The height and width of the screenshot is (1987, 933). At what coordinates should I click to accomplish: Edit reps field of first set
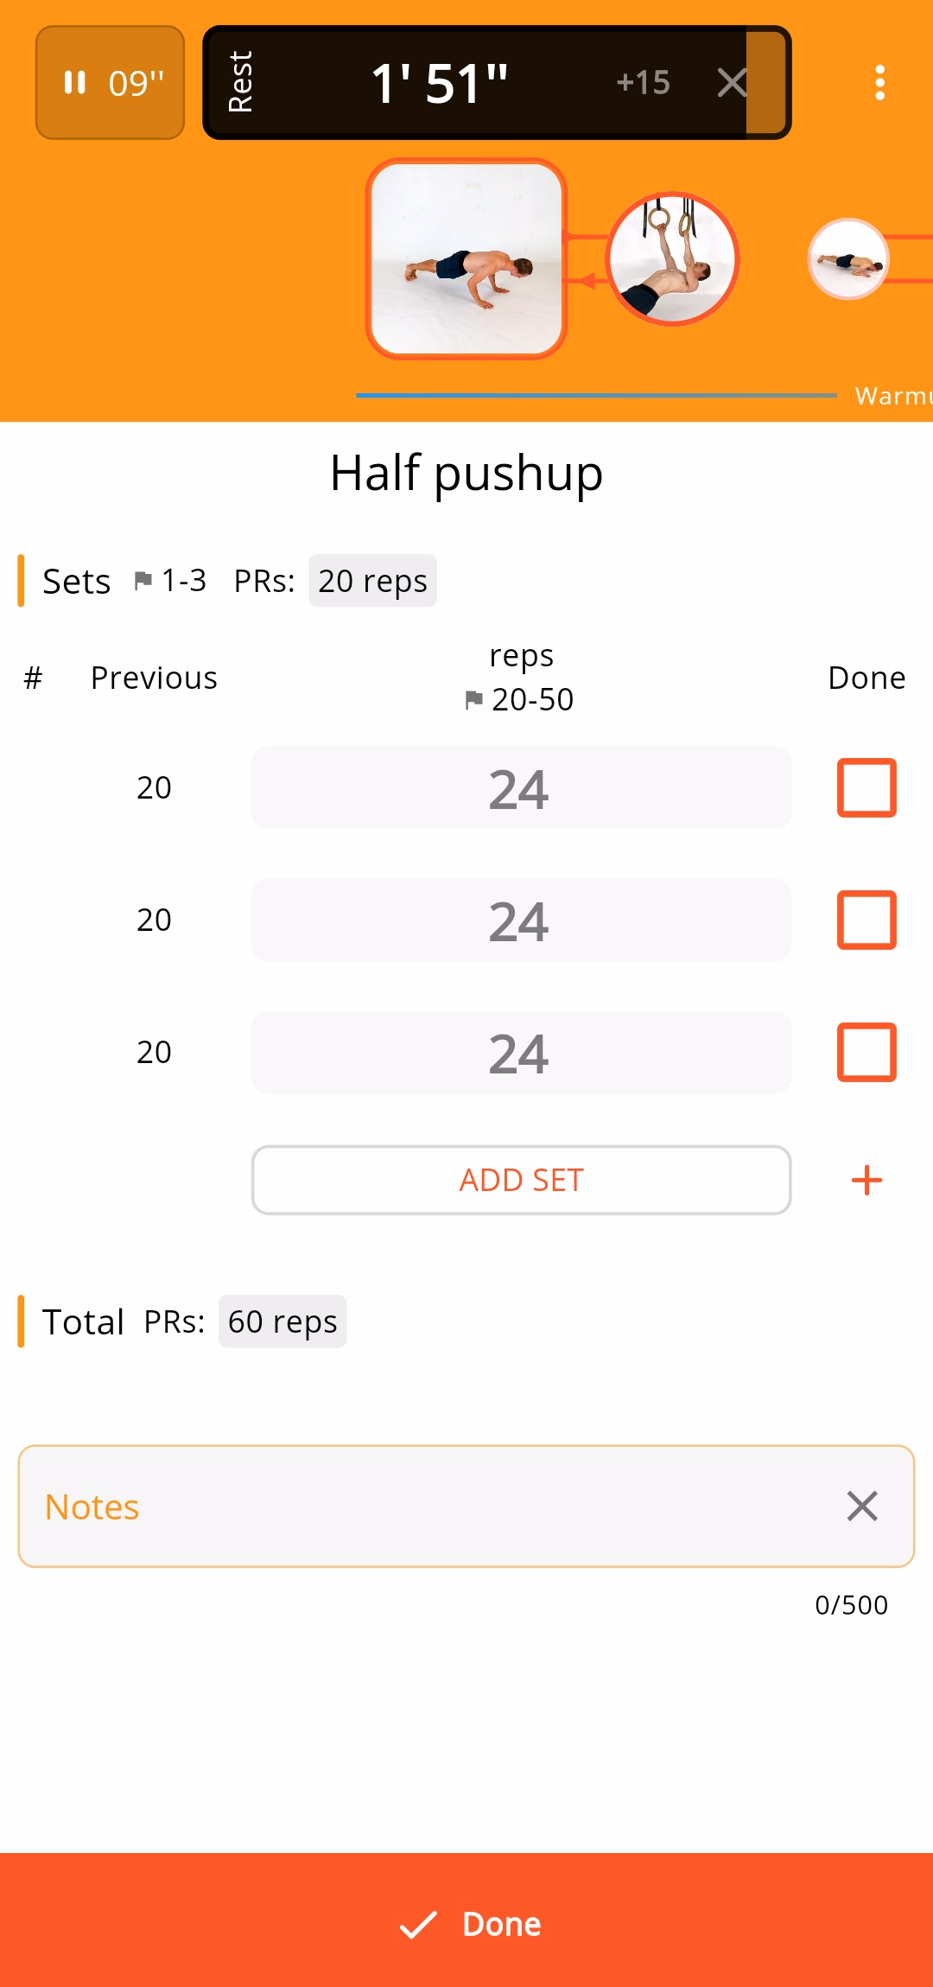click(521, 787)
